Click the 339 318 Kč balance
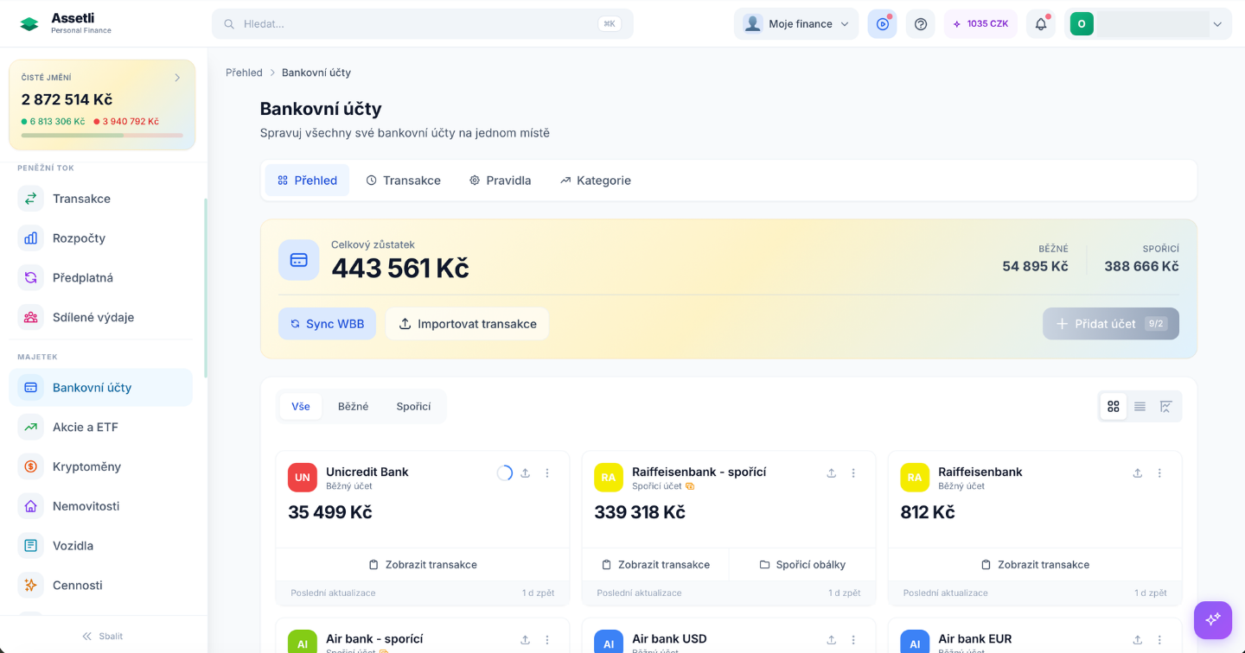Viewport: 1245px width, 653px height. 640,512
